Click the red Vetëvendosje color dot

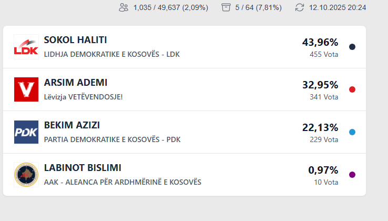(x=352, y=89)
